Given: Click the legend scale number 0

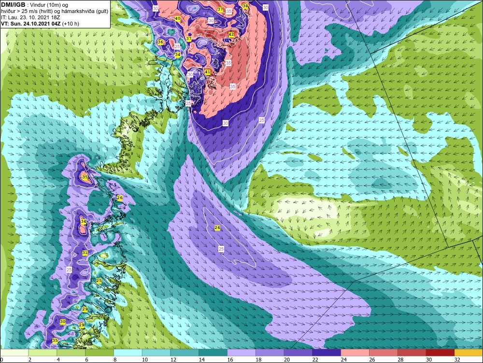Looking at the screenshot, I should pyautogui.click(x=1, y=360).
